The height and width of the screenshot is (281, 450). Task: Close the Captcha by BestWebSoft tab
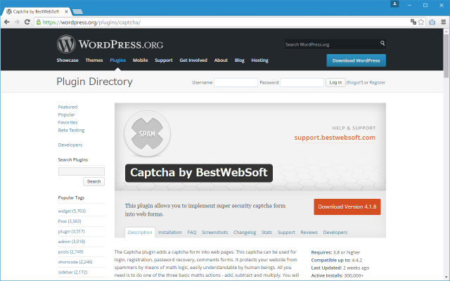tap(66, 11)
